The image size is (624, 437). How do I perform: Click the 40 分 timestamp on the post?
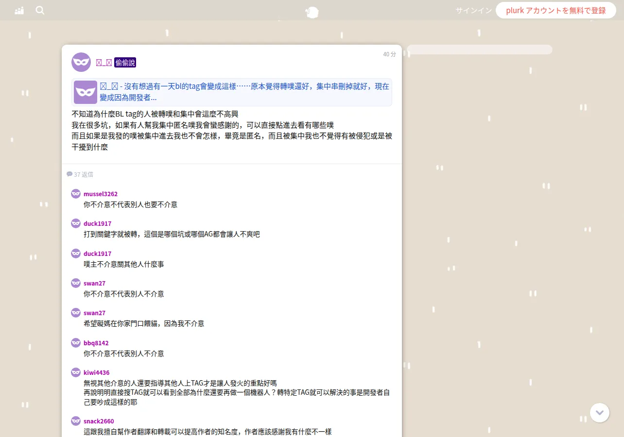[389, 54]
